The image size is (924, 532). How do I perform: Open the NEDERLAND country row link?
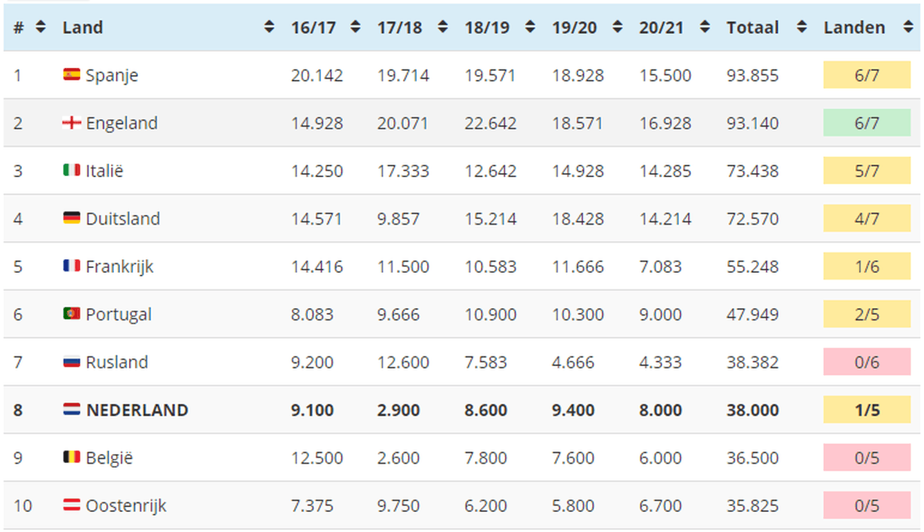[137, 410]
